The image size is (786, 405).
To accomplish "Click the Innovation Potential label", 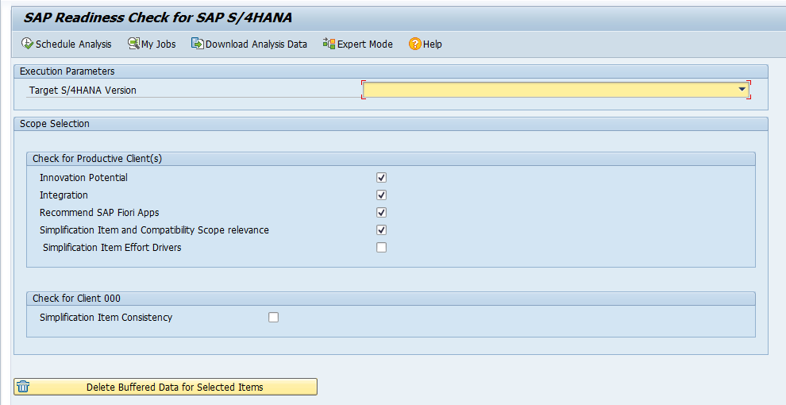I will tap(83, 177).
